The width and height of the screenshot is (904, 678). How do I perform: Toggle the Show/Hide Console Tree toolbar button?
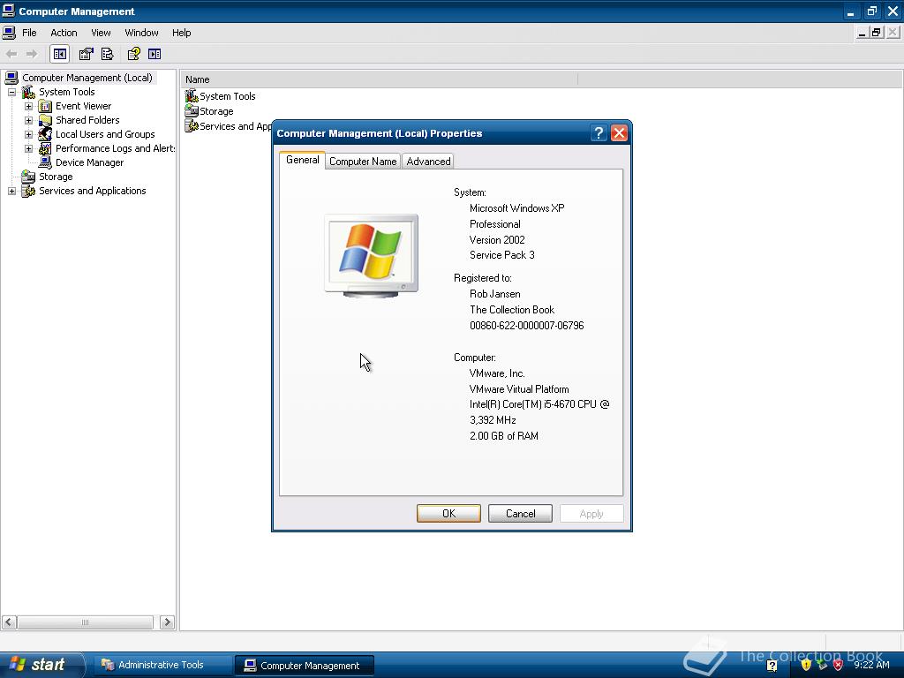tap(59, 54)
